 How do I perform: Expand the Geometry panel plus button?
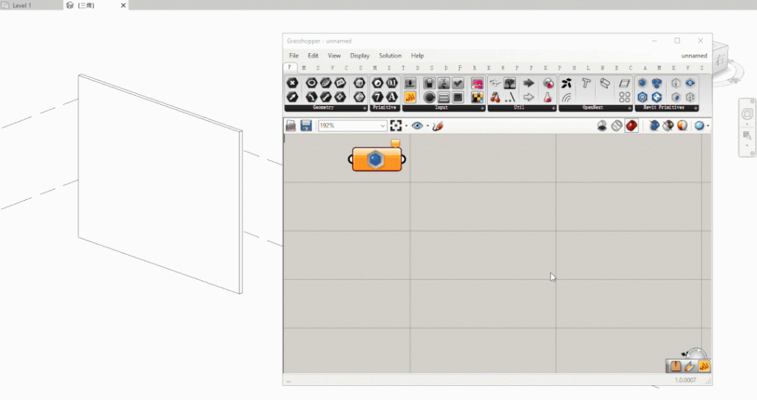pyautogui.click(x=364, y=108)
